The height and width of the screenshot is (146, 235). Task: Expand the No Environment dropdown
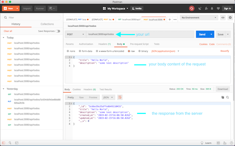[x=199, y=18]
